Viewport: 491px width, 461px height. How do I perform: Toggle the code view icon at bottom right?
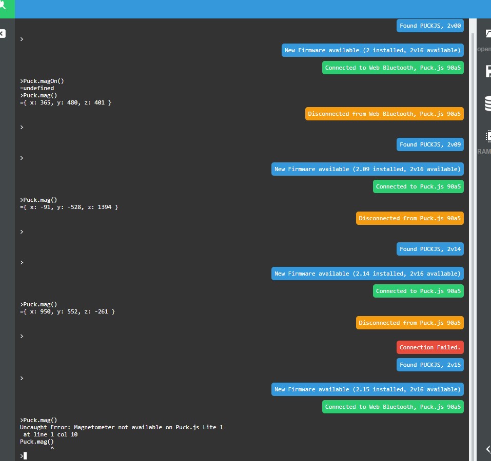tap(487, 449)
